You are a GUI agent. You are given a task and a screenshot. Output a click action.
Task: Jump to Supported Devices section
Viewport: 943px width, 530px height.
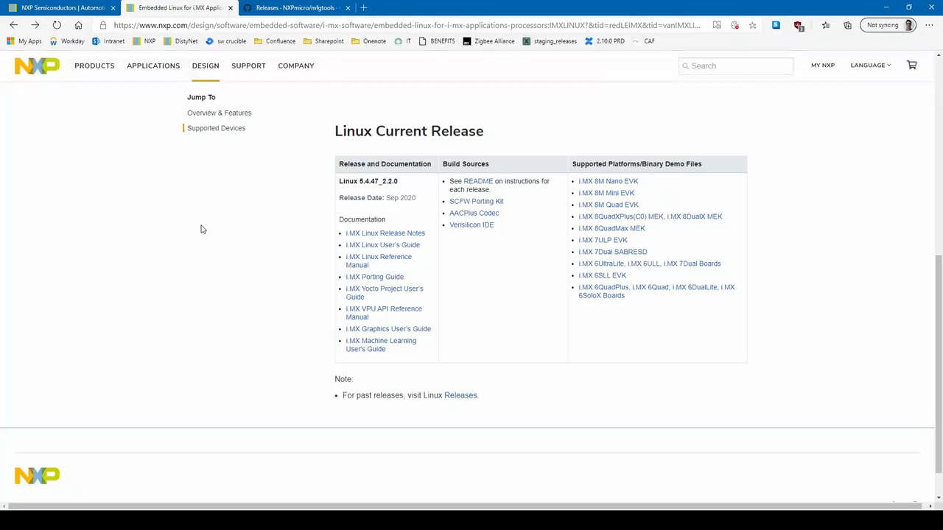pyautogui.click(x=216, y=128)
